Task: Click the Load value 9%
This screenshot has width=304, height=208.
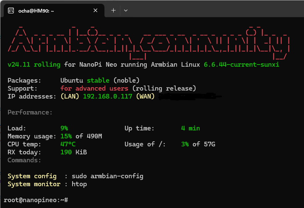Action: coord(64,128)
